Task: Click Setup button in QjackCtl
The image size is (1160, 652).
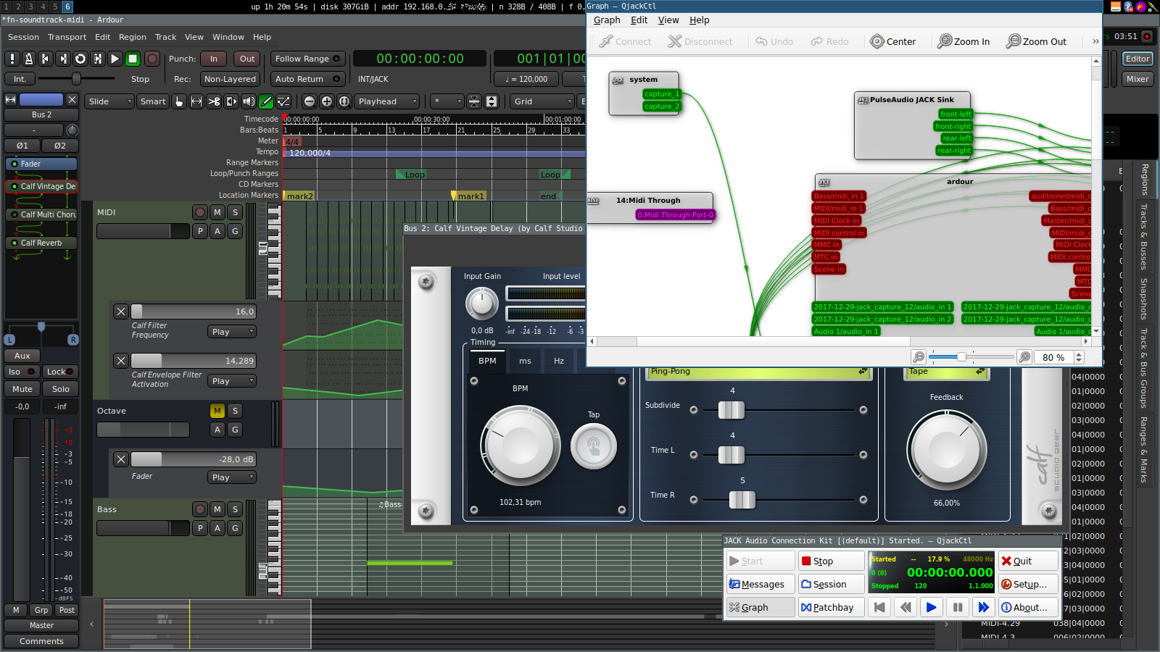Action: (x=1028, y=584)
